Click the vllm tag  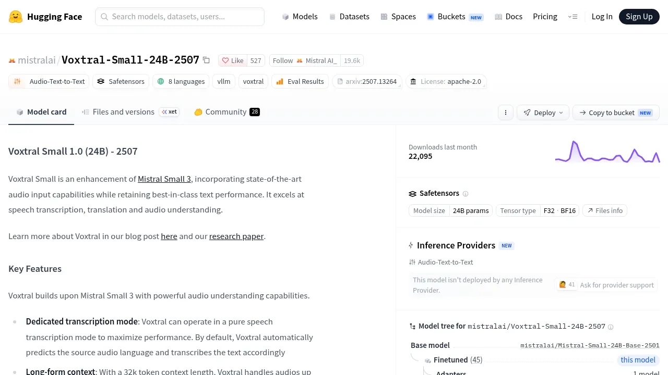[224, 81]
